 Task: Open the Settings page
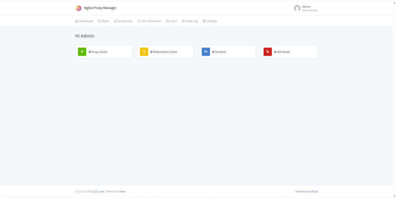[210, 21]
